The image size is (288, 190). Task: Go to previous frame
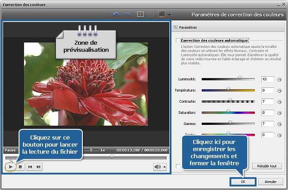pyautogui.click(x=30, y=167)
